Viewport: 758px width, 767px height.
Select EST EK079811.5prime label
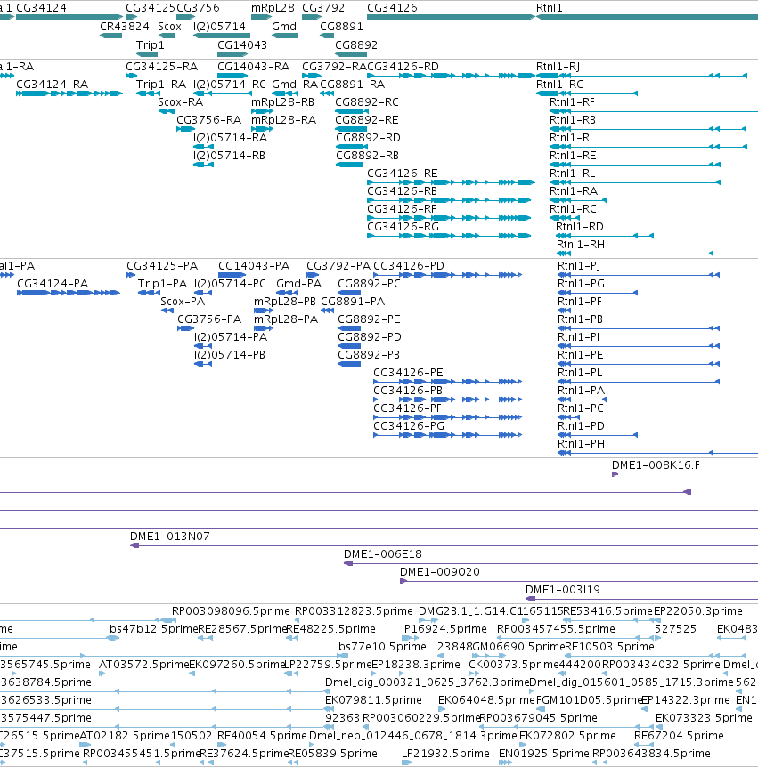[373, 700]
